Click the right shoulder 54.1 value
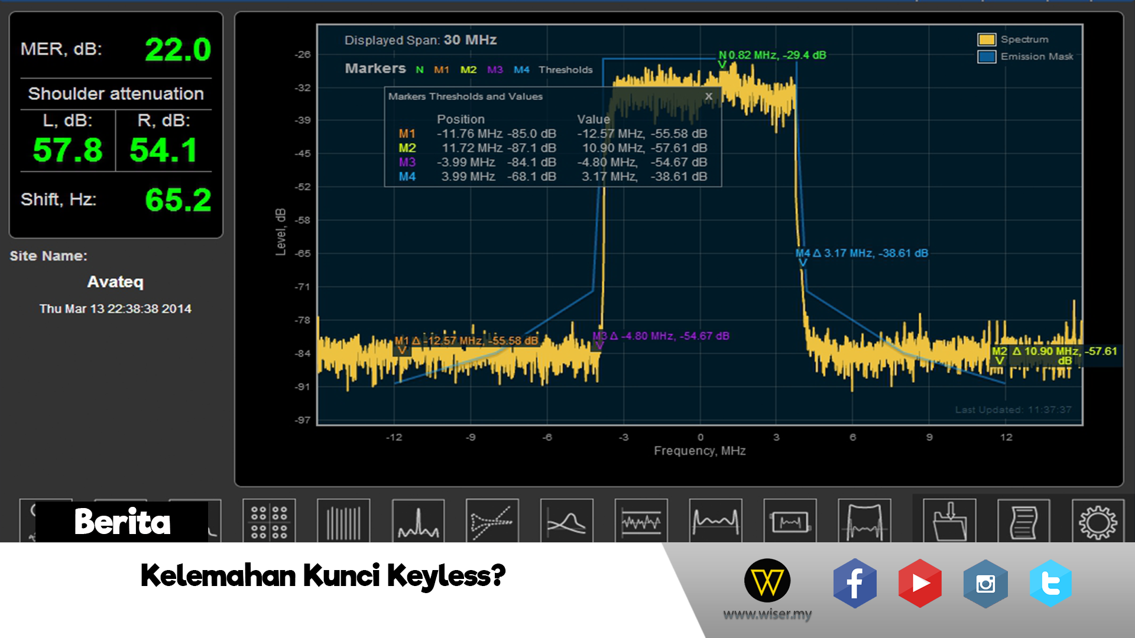Screen dimensions: 1135x638 click(164, 150)
